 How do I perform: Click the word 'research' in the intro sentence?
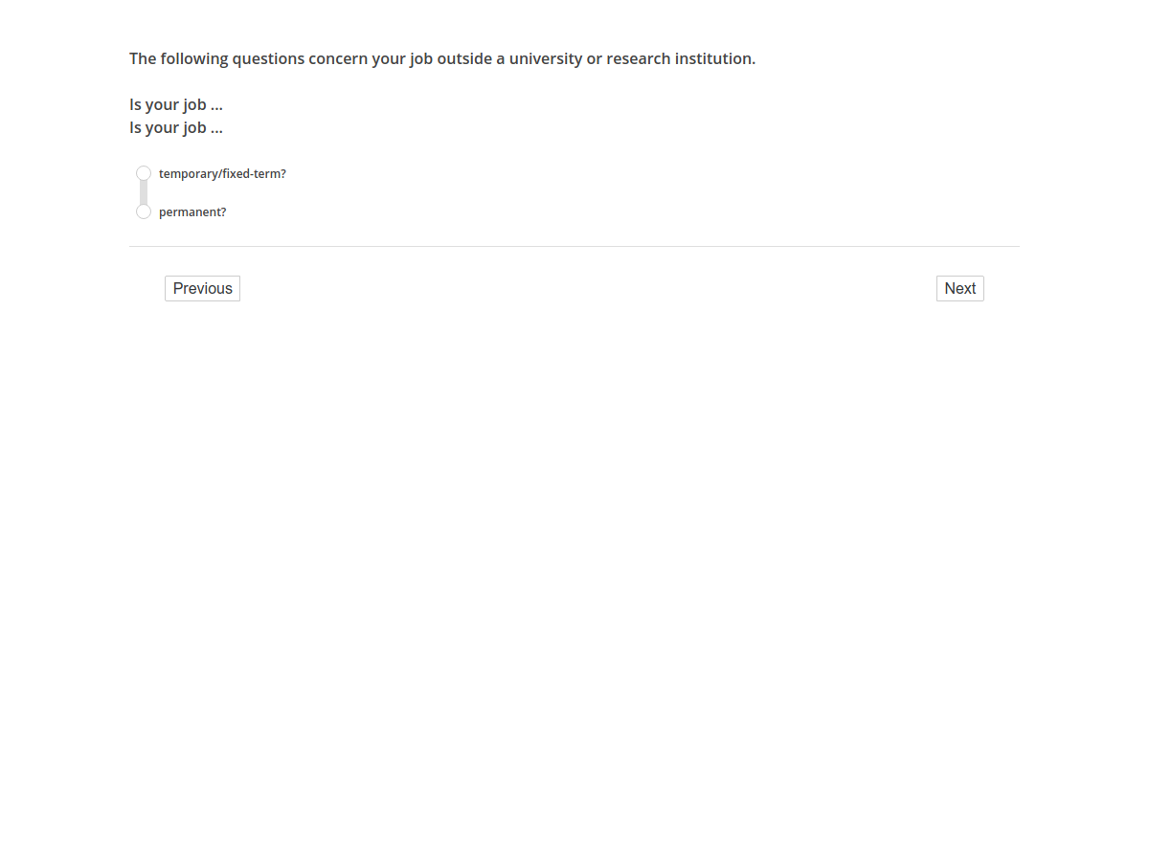tap(639, 58)
